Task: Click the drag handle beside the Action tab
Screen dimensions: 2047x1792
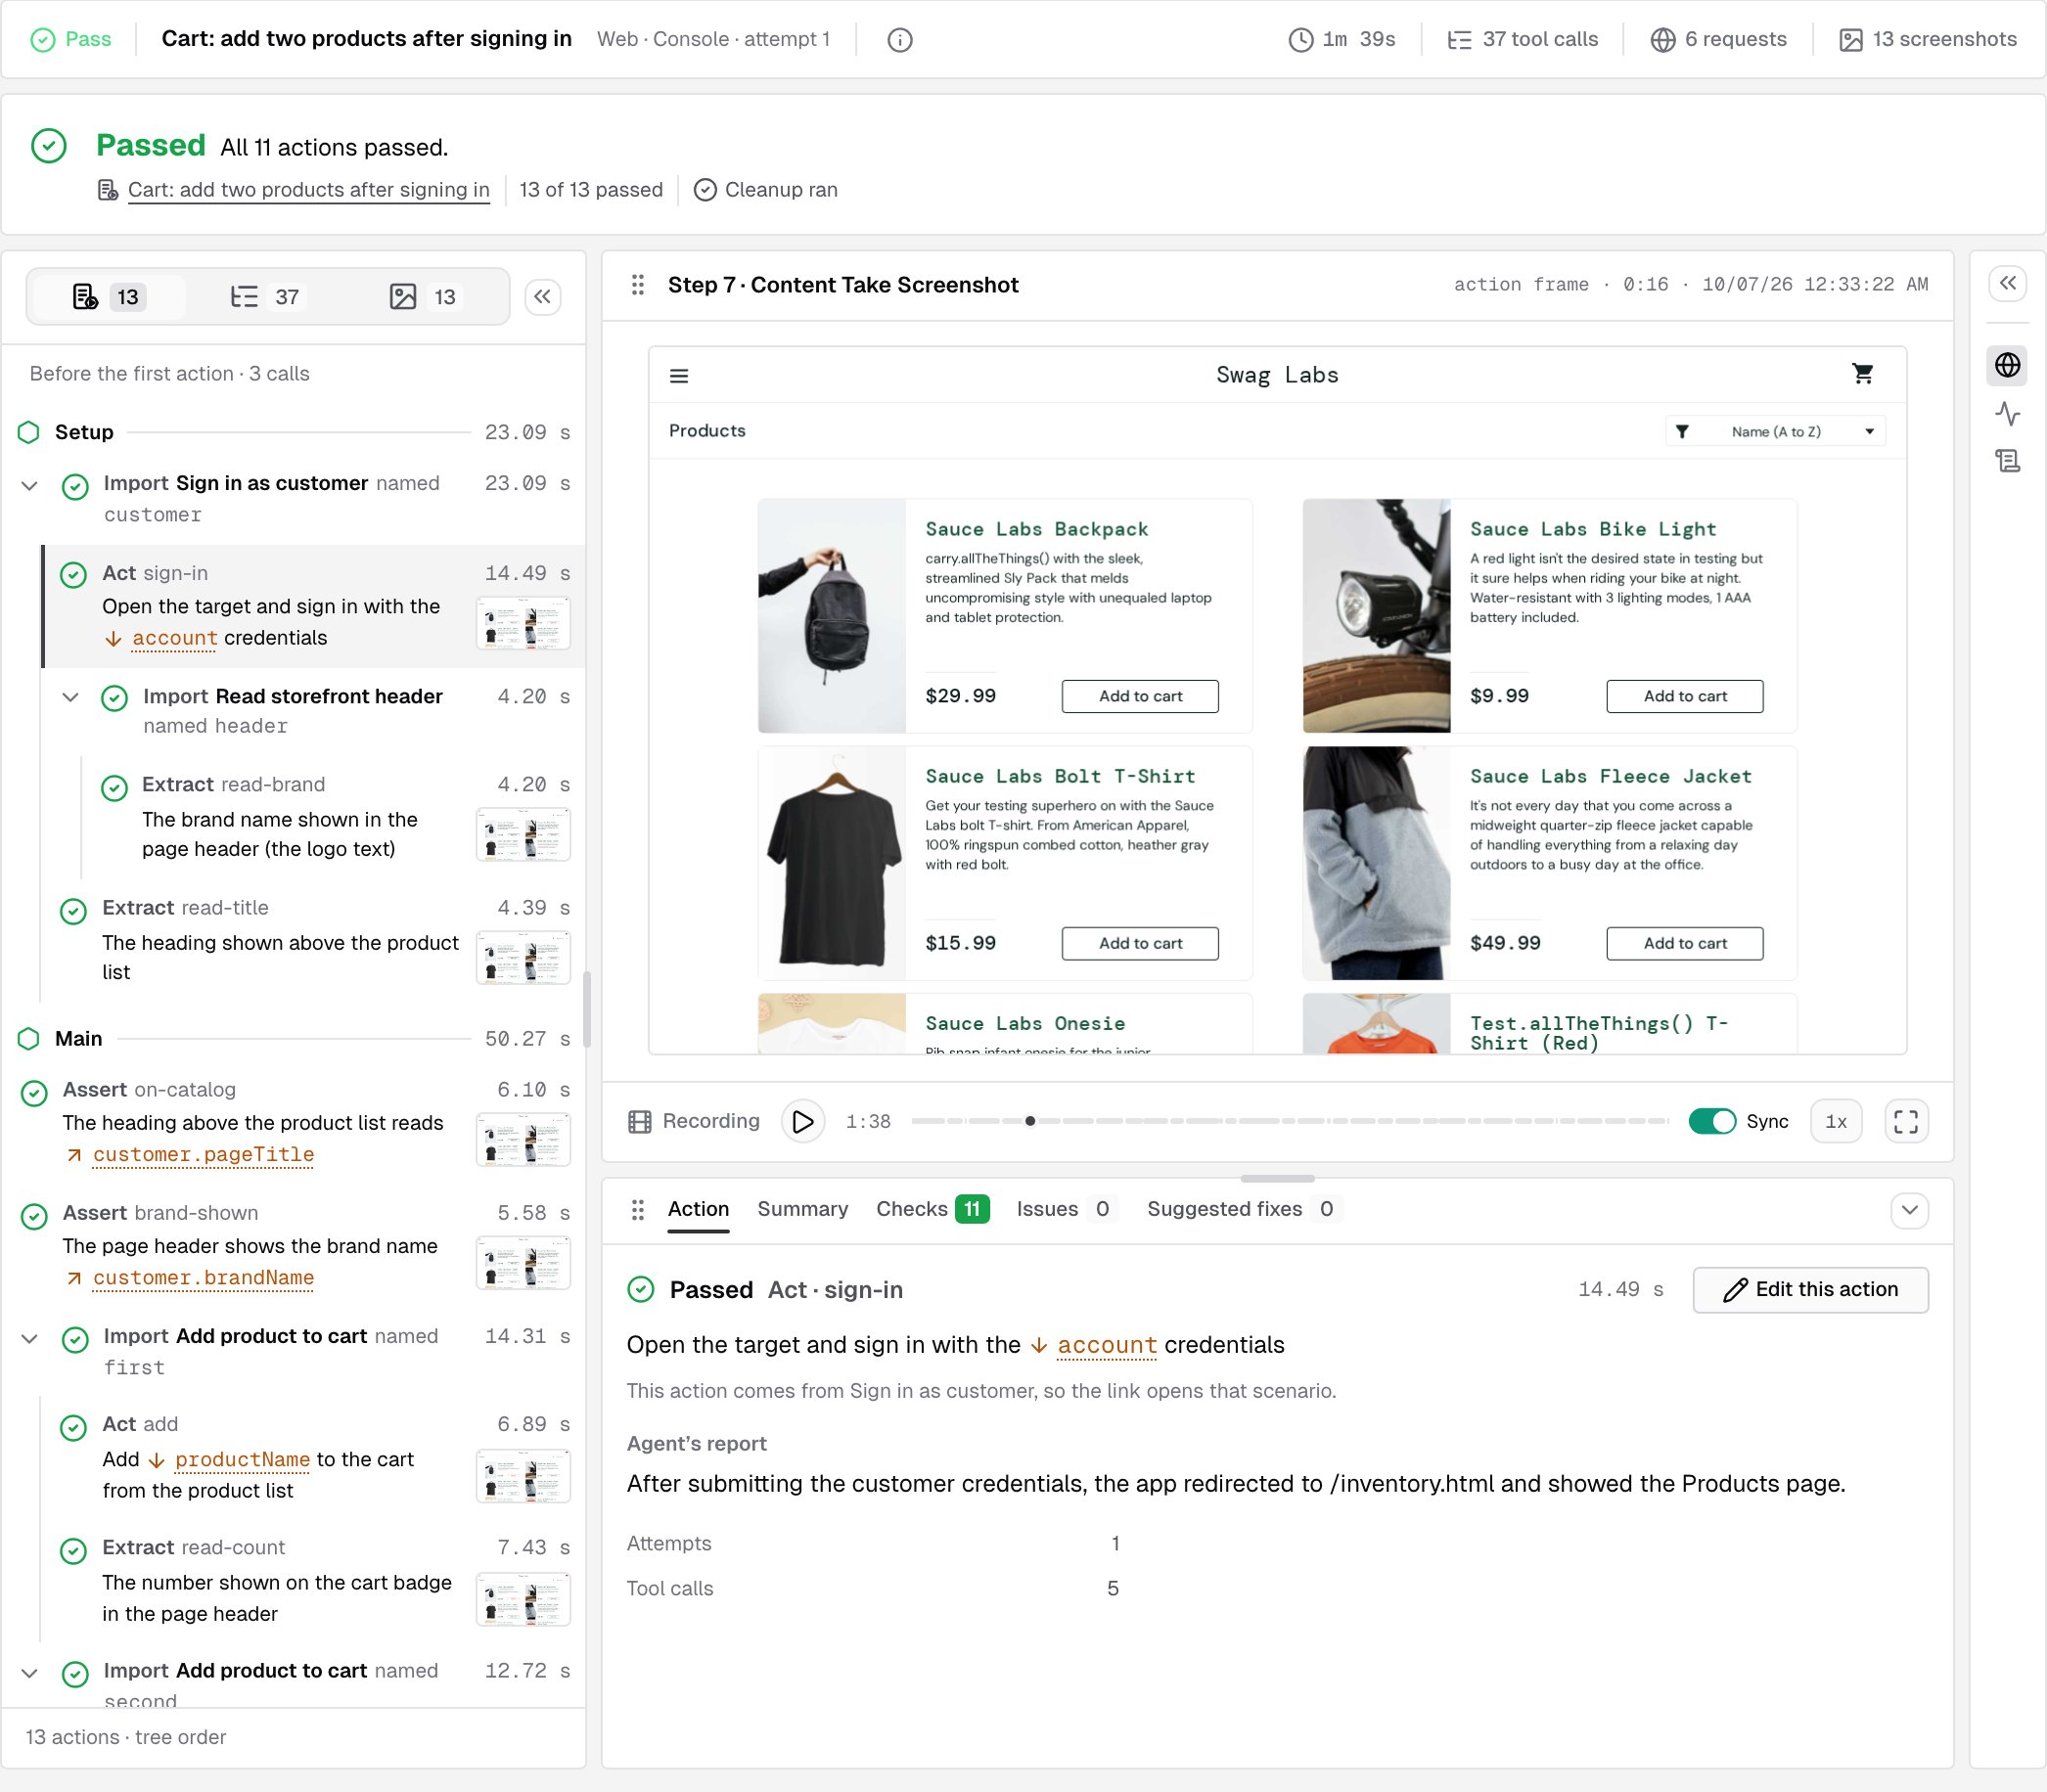Action: pos(637,1210)
